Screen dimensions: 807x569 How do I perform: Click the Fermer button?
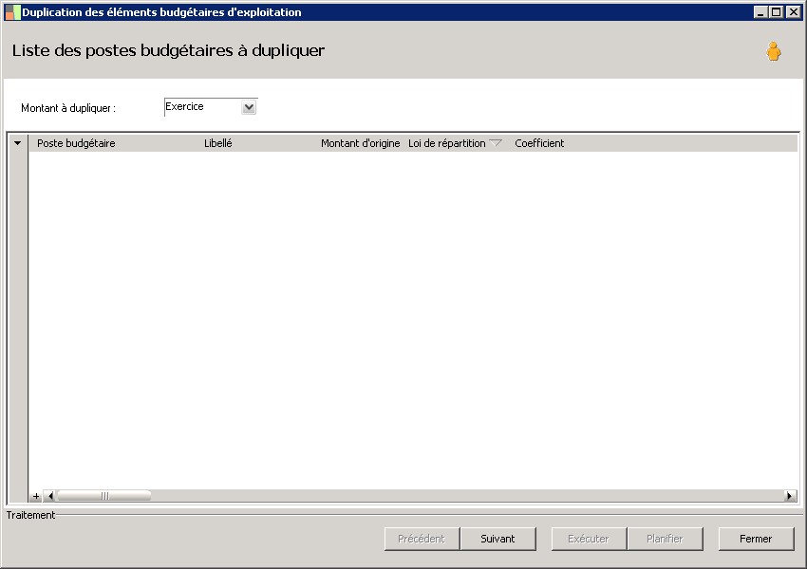(x=756, y=539)
